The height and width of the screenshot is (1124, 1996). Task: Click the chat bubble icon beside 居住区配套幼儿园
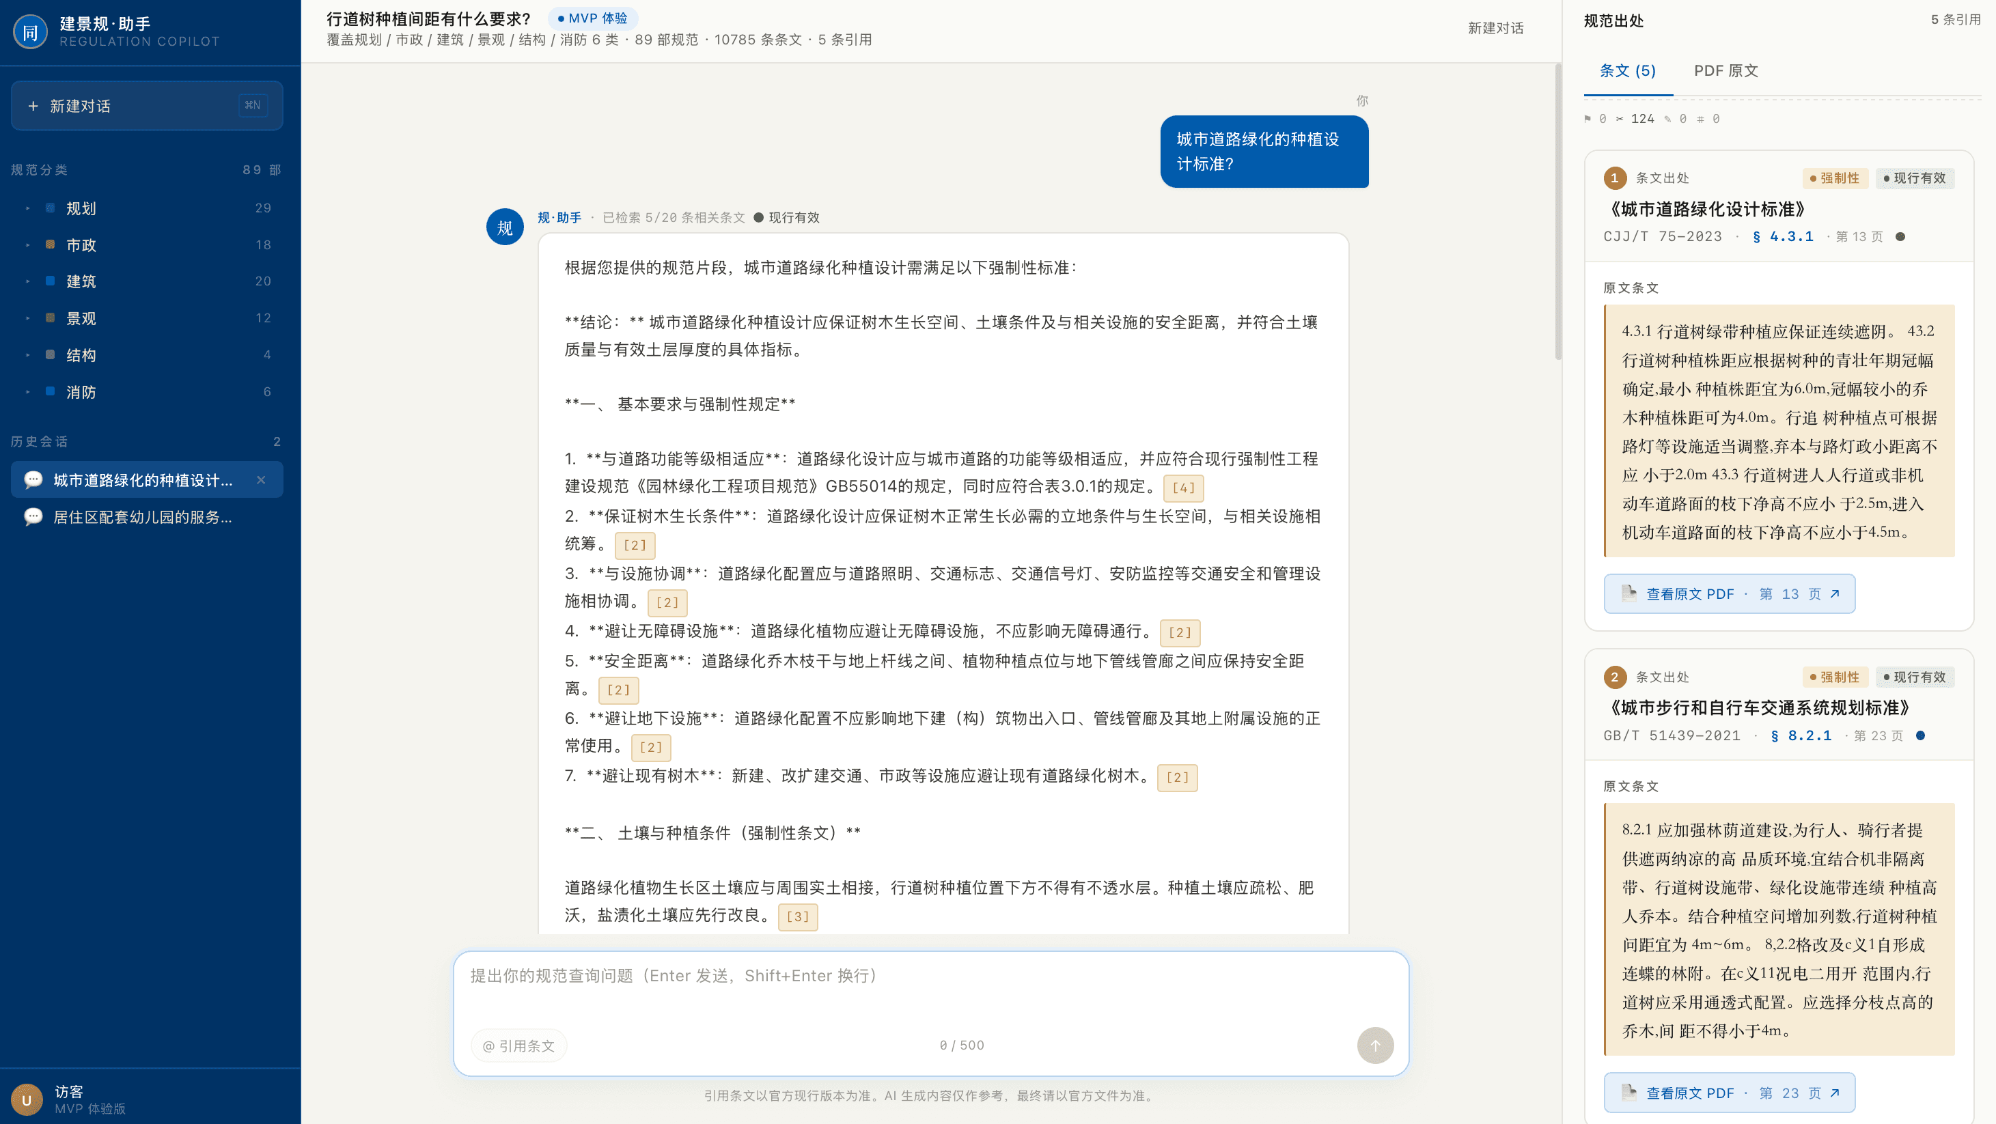pos(33,518)
